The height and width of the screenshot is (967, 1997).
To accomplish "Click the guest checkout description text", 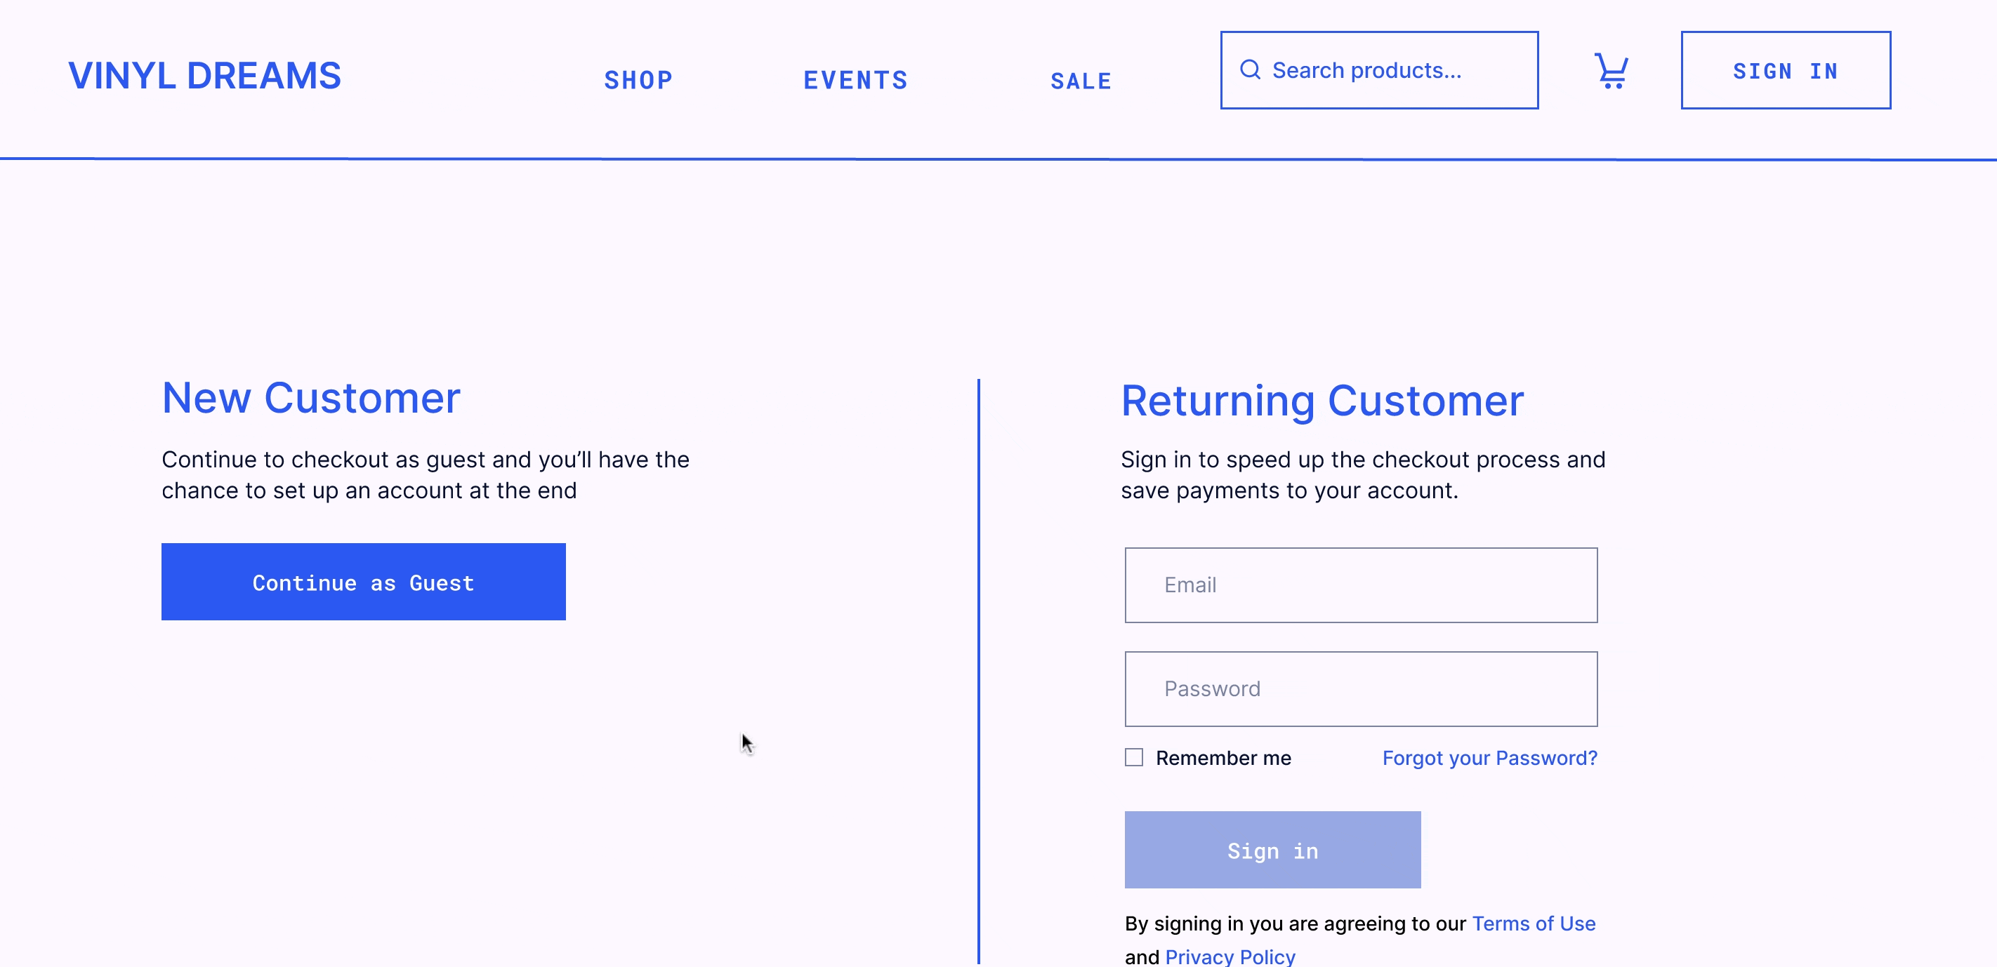I will click(425, 475).
